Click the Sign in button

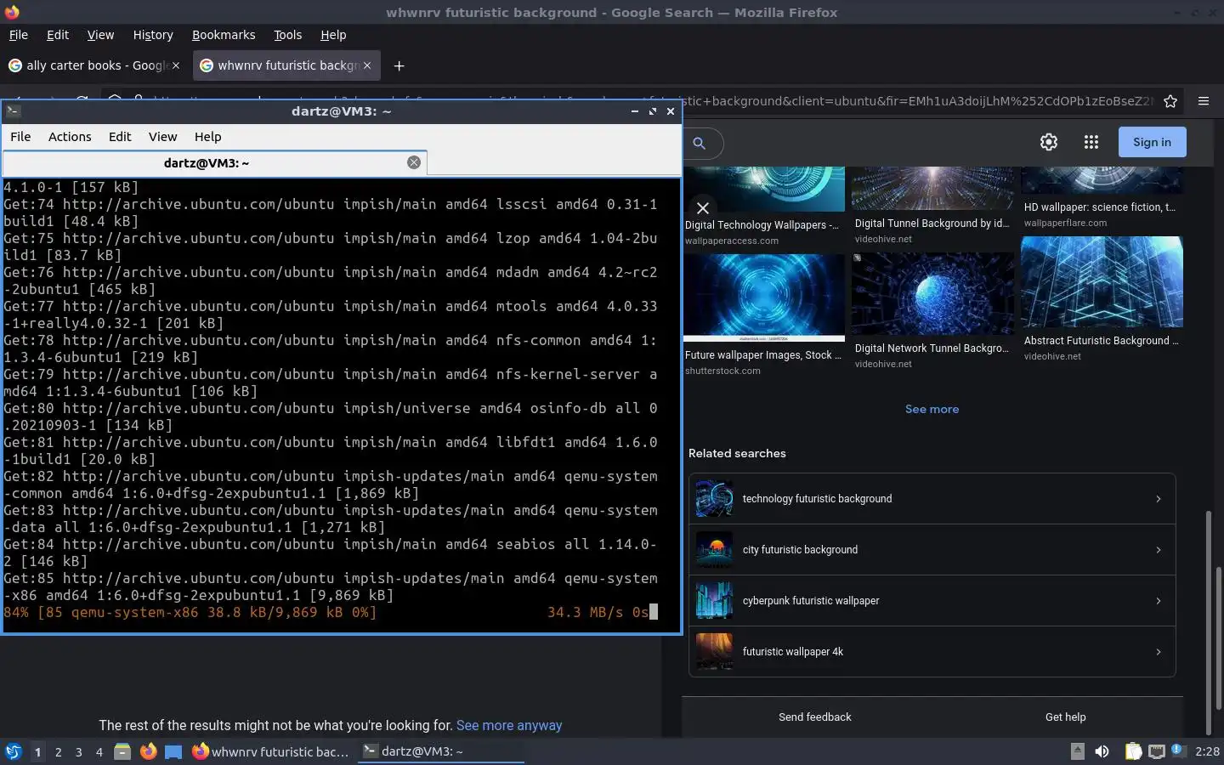(1152, 142)
